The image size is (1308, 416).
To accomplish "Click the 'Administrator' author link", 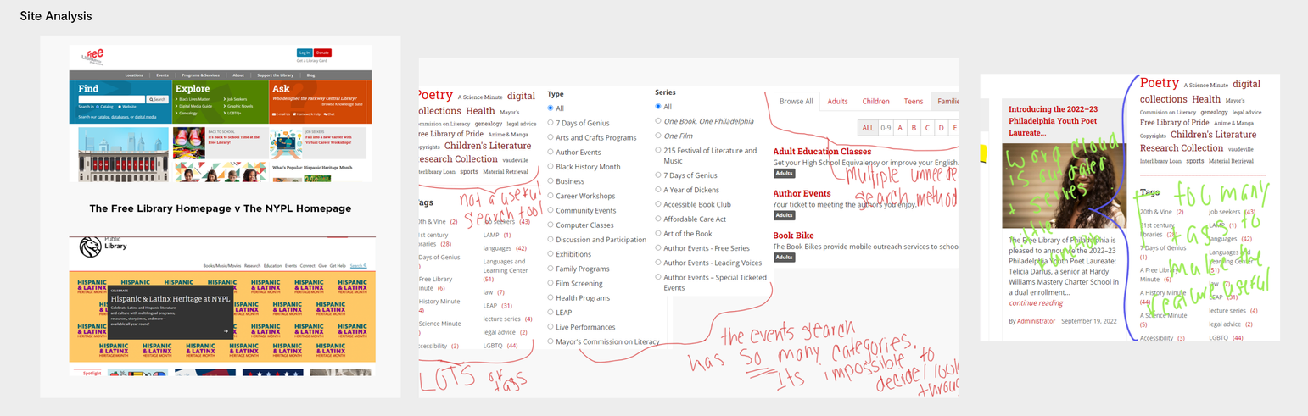I will point(1037,321).
